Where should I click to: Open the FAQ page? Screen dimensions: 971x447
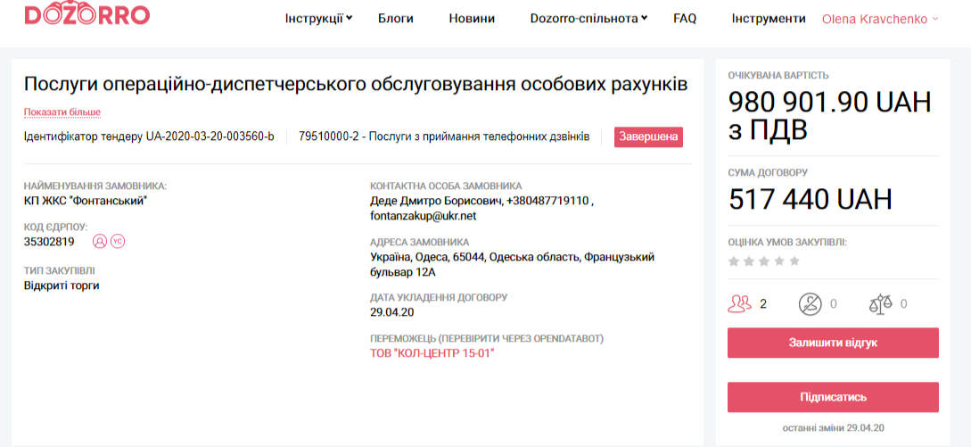pos(685,19)
